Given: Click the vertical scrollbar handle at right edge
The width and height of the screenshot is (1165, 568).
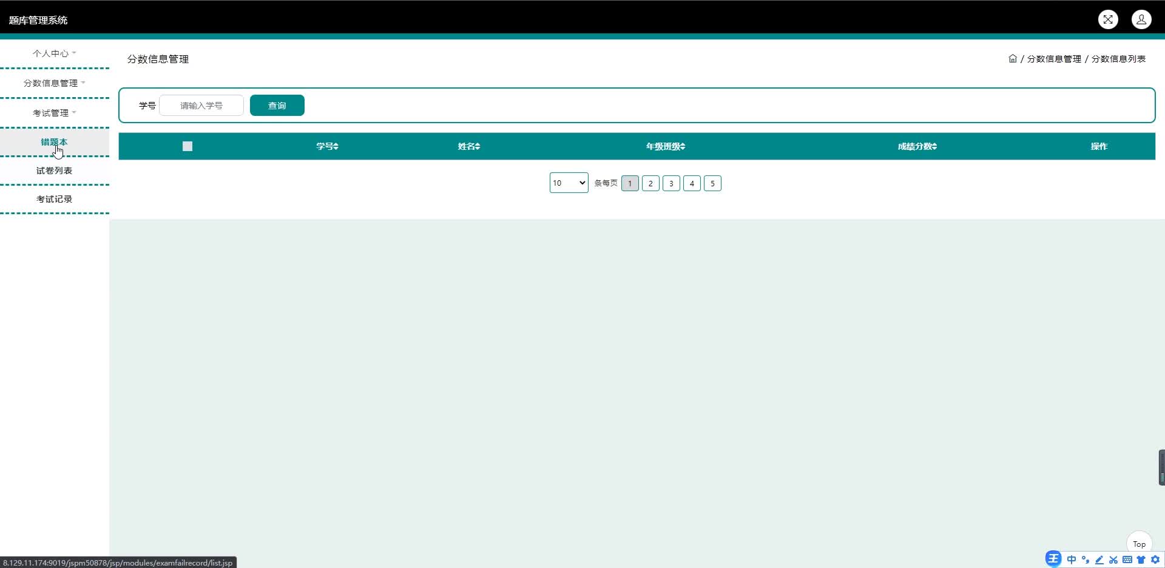Looking at the screenshot, I should click(1161, 467).
